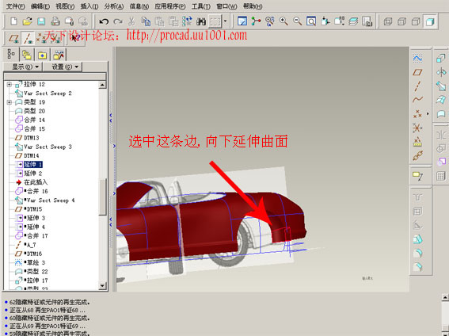This screenshot has height=336, width=449.
Task: Open the 插入 menu
Action: (89, 6)
